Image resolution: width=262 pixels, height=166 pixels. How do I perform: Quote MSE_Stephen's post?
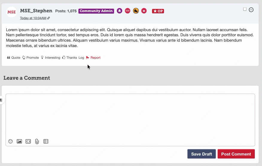point(14,58)
